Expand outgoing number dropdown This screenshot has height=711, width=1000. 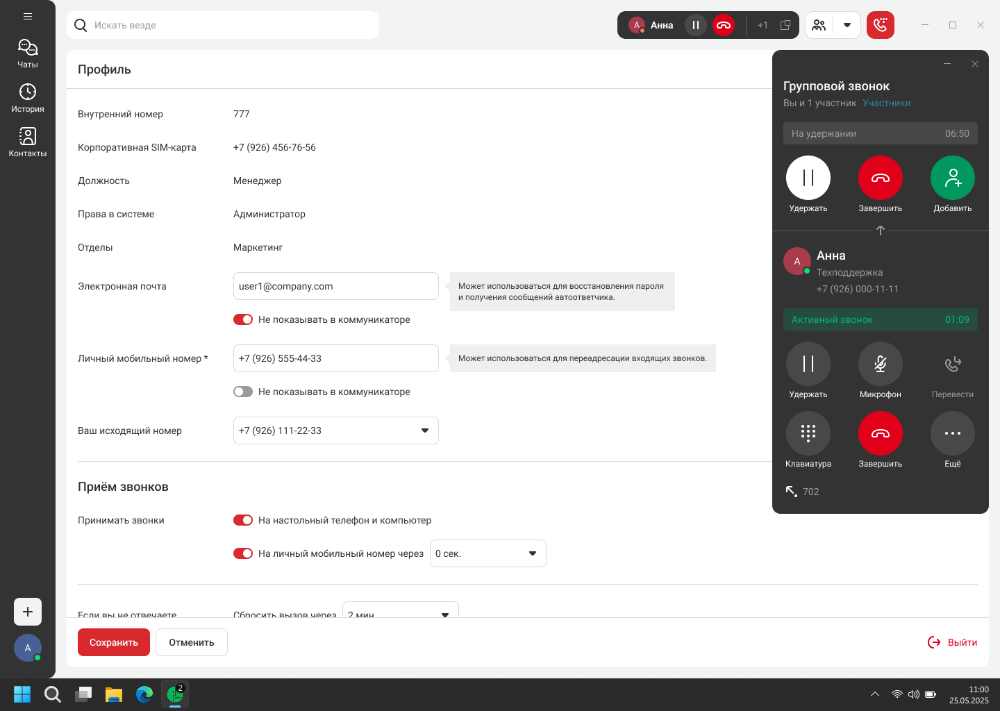click(x=424, y=430)
